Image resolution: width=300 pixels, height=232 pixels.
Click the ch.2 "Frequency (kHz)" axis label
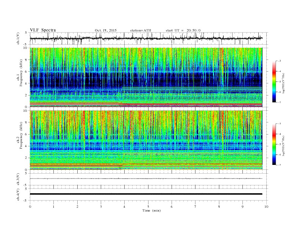pos(21,135)
